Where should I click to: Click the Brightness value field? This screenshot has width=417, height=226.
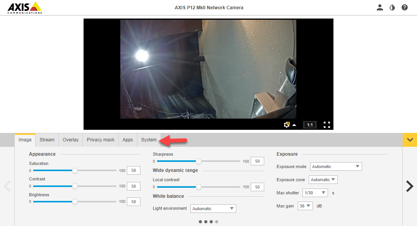(x=133, y=202)
